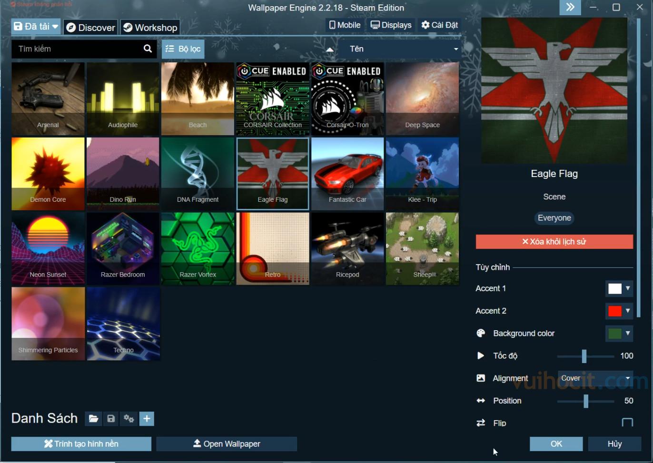This screenshot has width=653, height=463.
Task: Select the Fantastic Car wallpaper
Action: 347,174
